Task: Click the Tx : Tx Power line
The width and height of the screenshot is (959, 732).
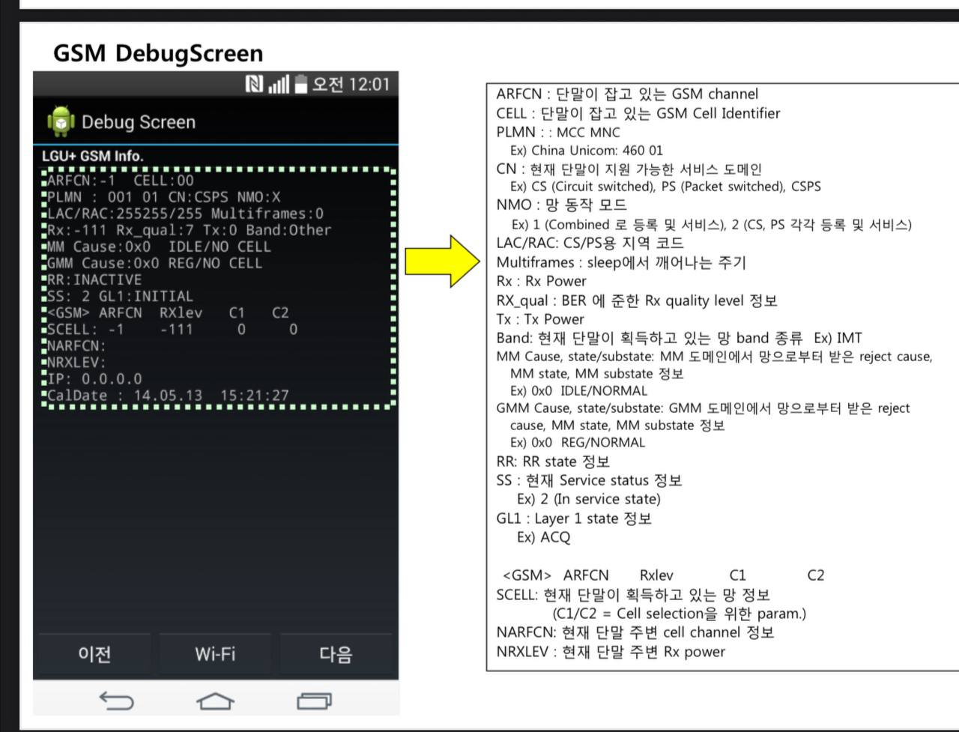Action: click(539, 318)
